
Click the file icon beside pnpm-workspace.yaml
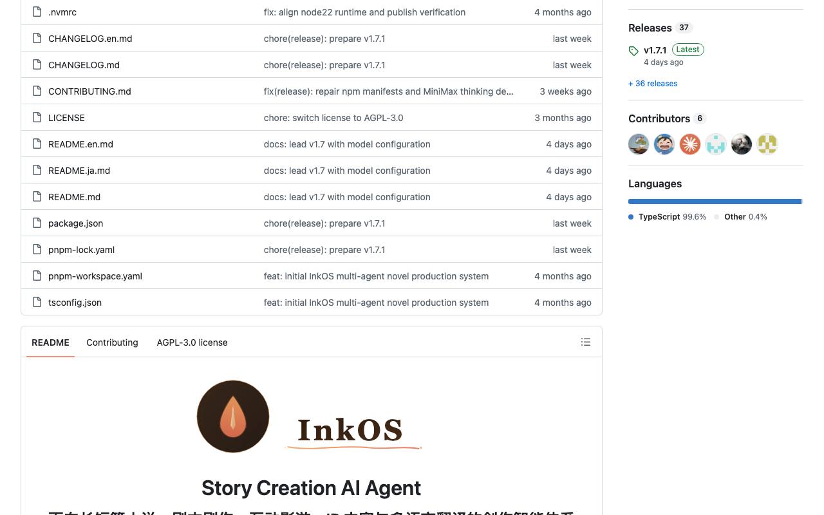click(x=37, y=276)
